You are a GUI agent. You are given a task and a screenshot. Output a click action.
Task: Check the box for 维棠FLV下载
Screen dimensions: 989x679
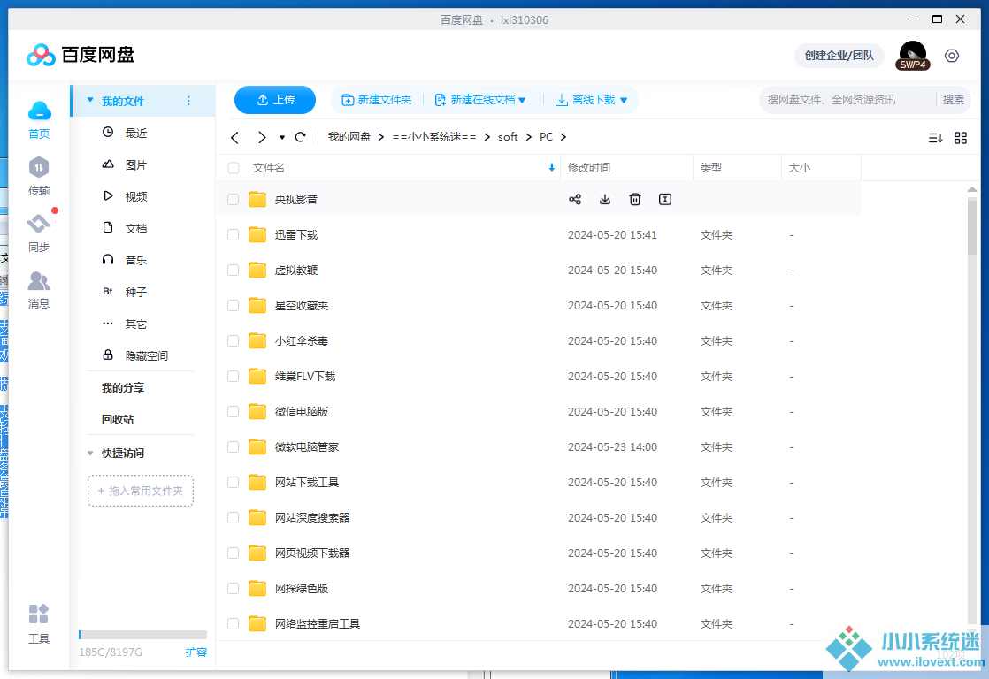coord(234,376)
